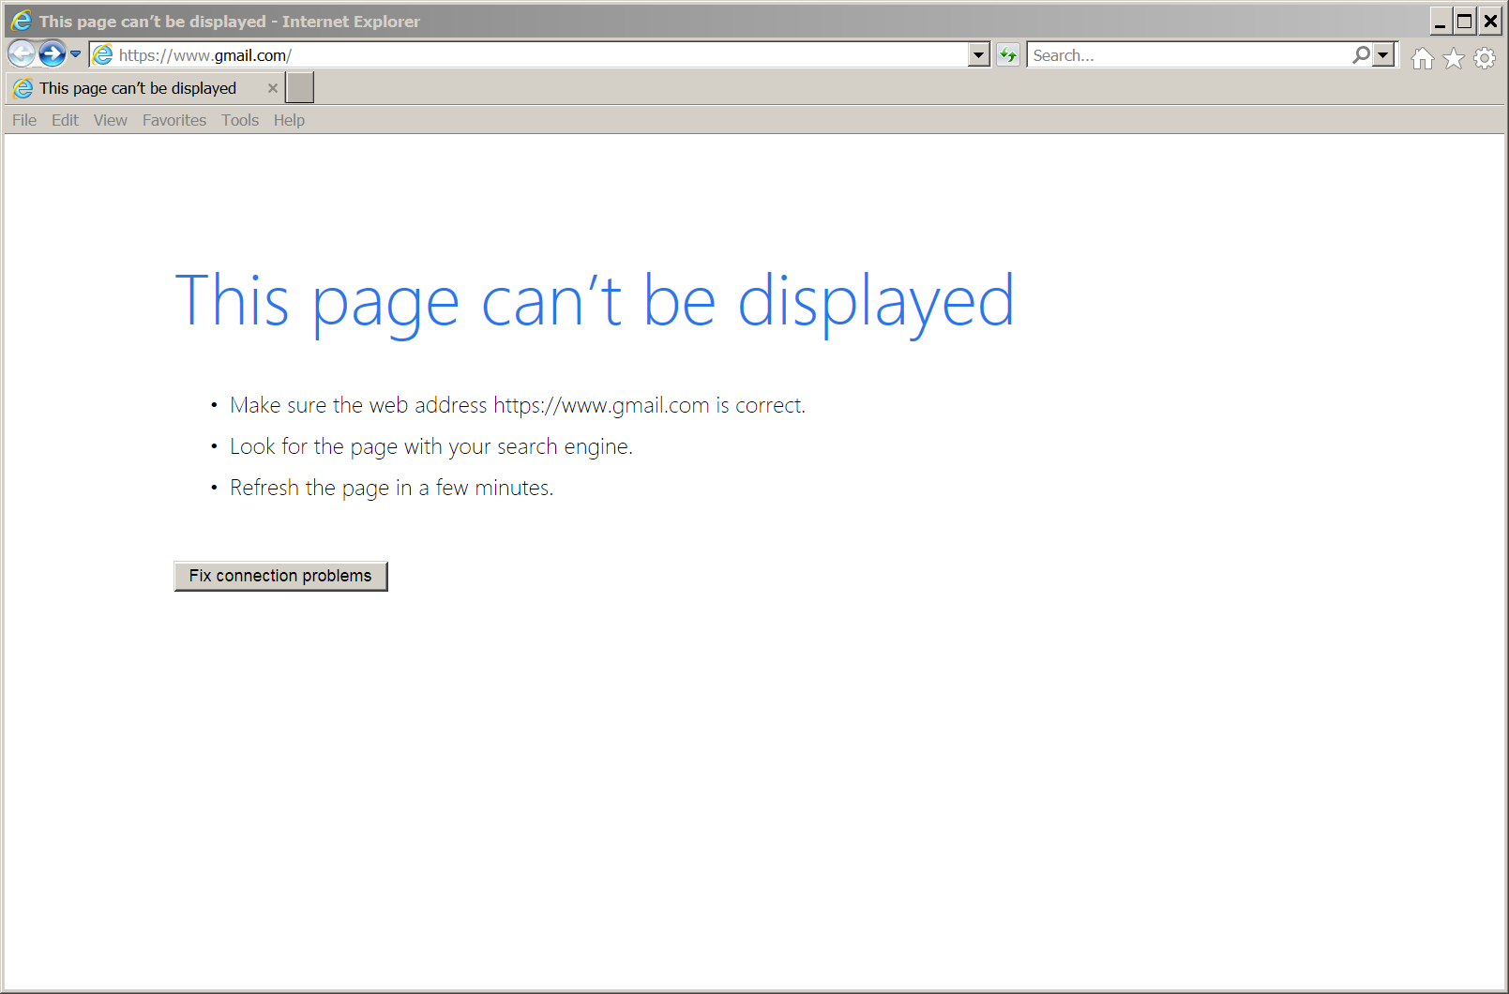Open the recent pages dropdown arrow
The height and width of the screenshot is (994, 1509).
pos(76,54)
